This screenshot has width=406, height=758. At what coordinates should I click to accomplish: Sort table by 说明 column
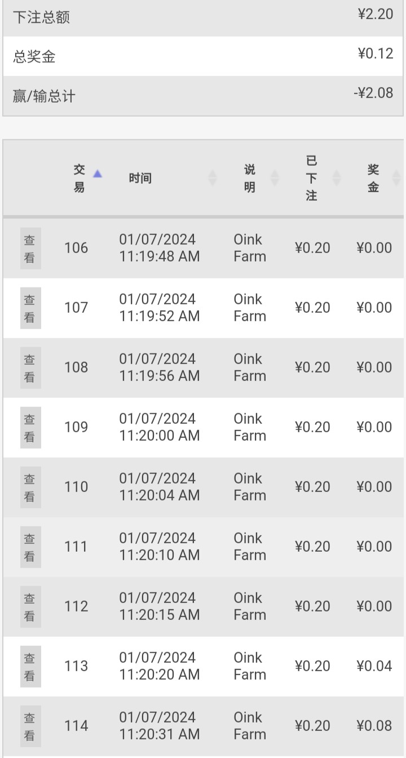275,178
